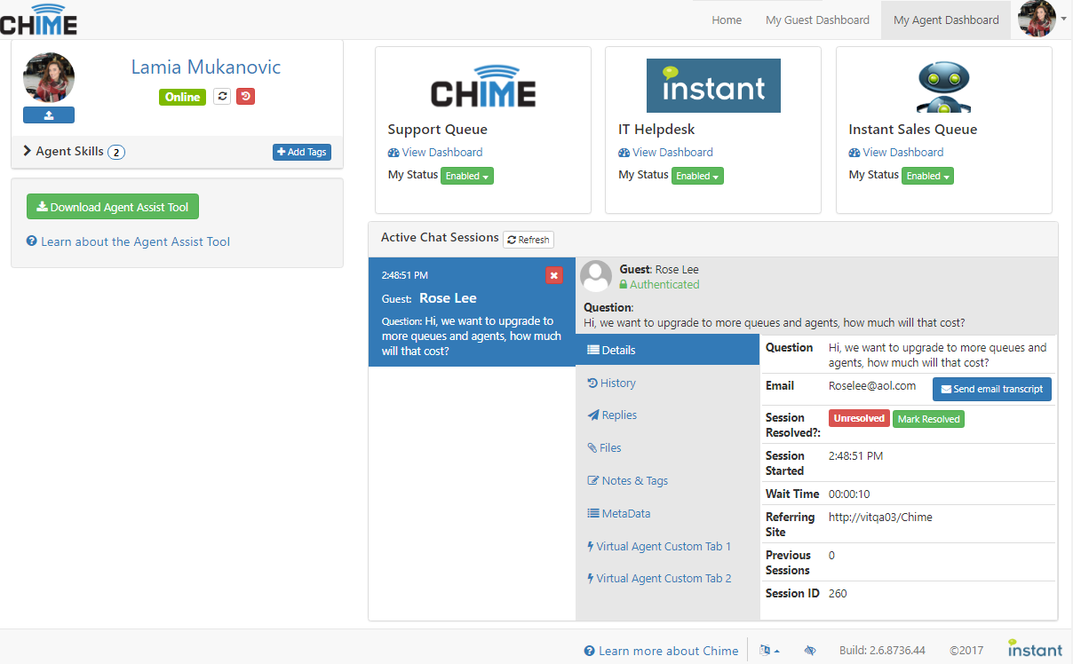Open IT Helpdesk status Enabled dropdown
Viewport: 1073px width, 664px height.
point(697,176)
